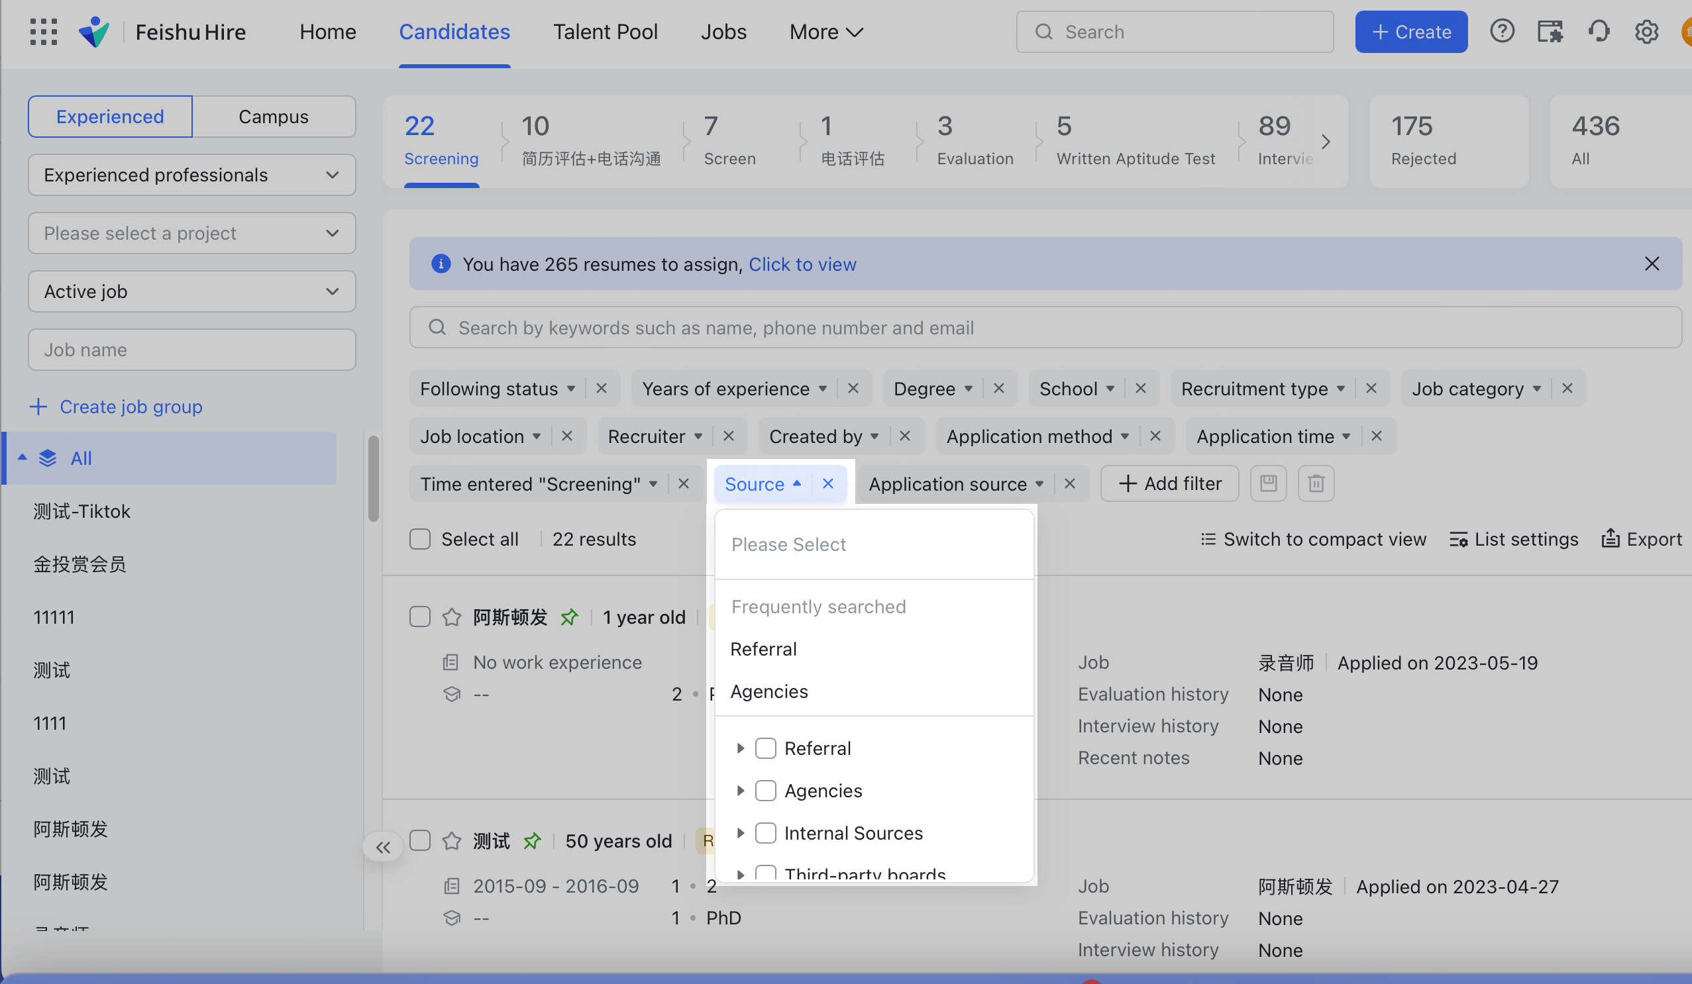Switch to compact view
The image size is (1692, 984).
point(1312,539)
